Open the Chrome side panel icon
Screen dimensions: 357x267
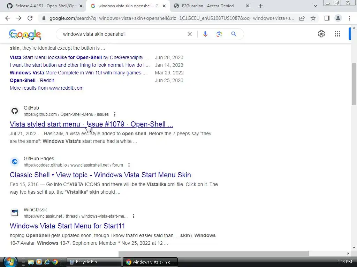point(327,18)
